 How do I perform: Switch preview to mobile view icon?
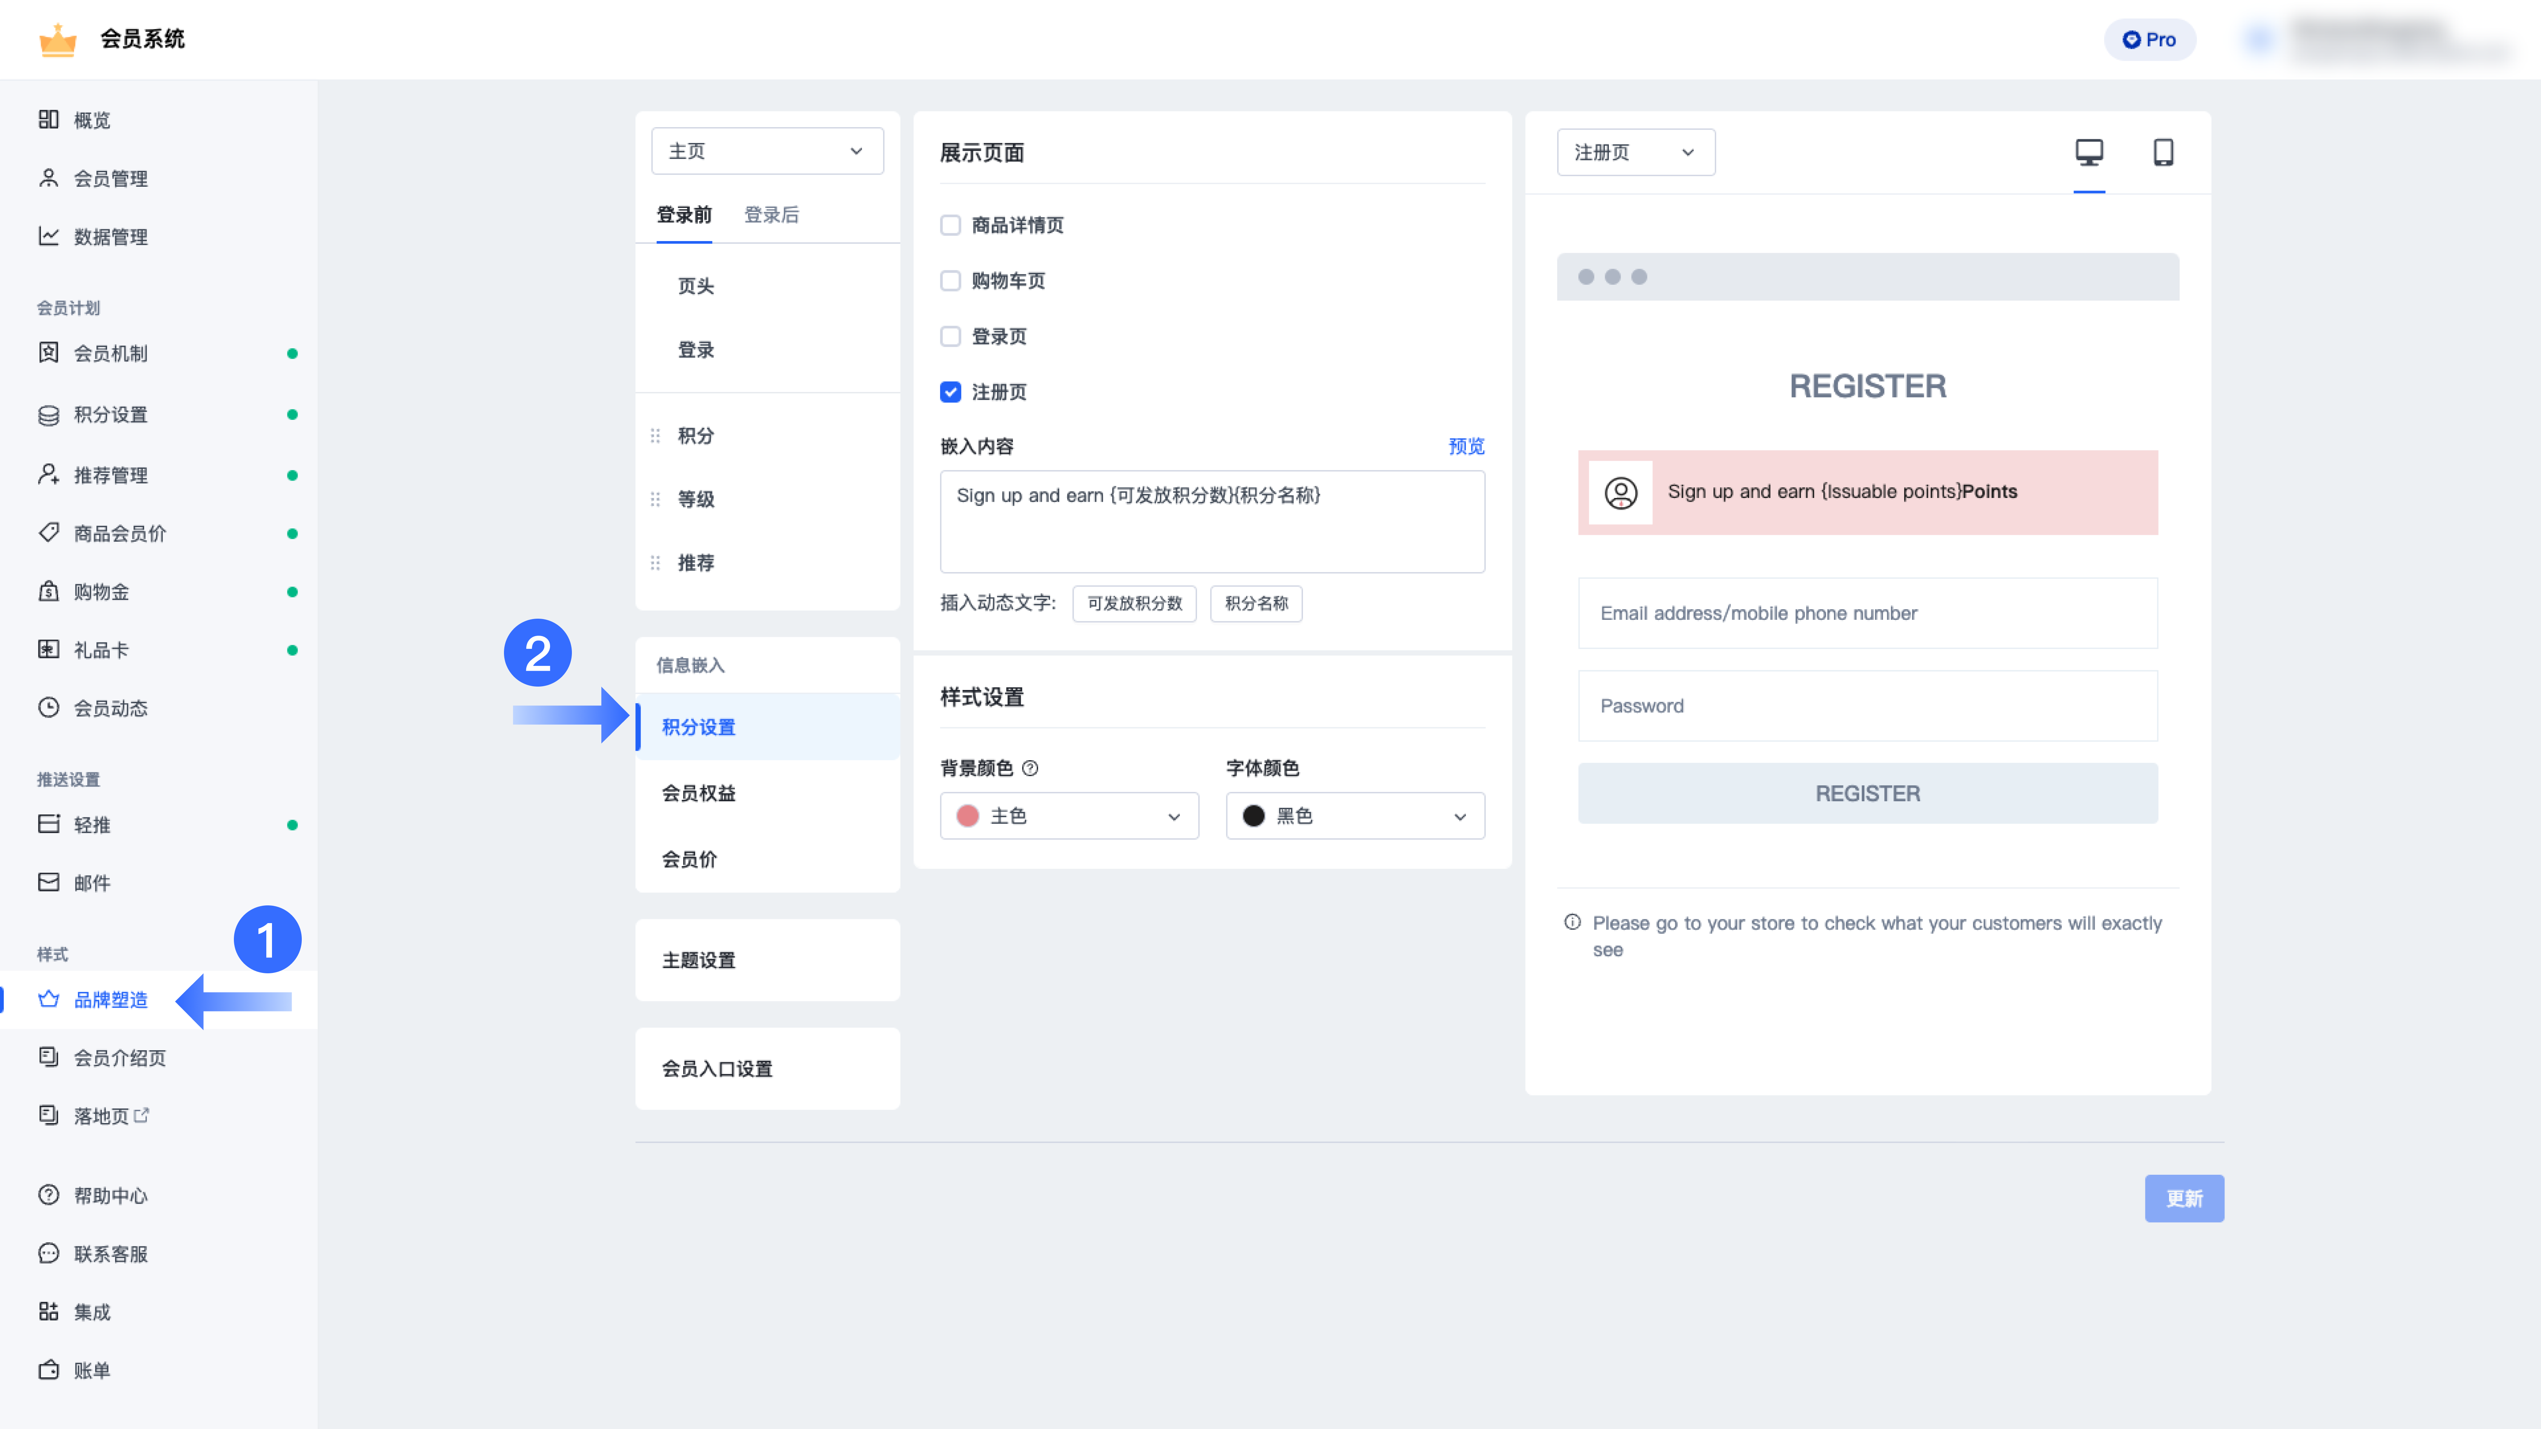pyautogui.click(x=2162, y=152)
